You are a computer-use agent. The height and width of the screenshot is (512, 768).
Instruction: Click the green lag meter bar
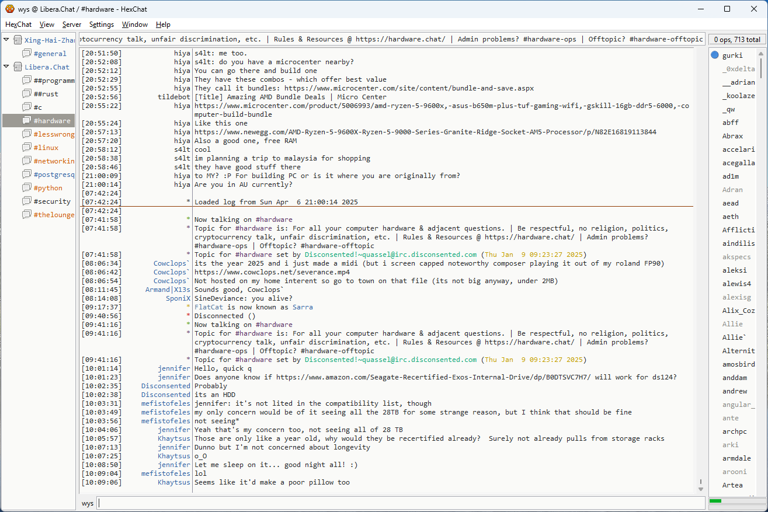(x=715, y=501)
